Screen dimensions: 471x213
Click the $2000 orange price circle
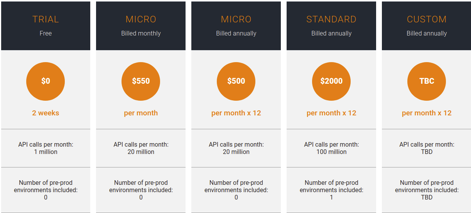[331, 81]
